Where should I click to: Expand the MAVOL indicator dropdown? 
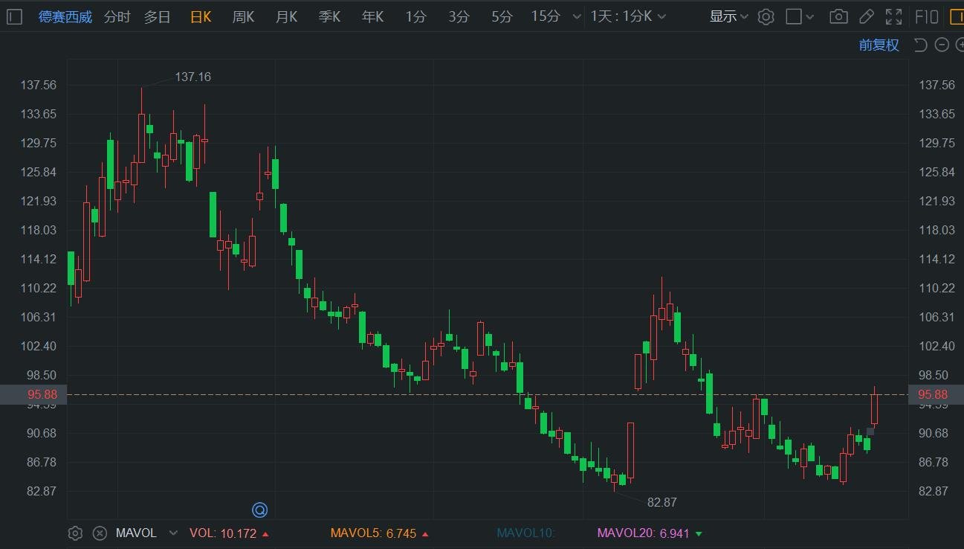[x=173, y=533]
